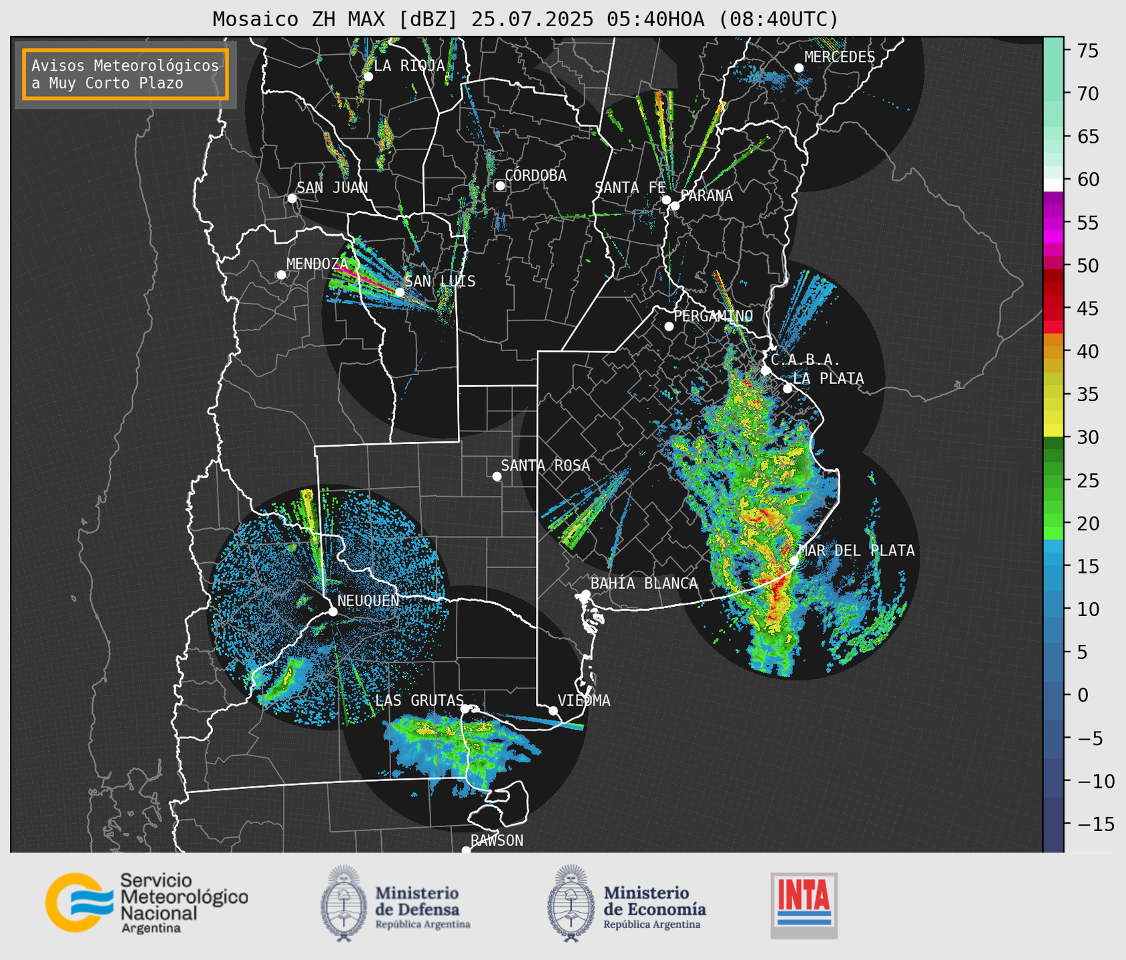This screenshot has width=1126, height=960.
Task: Click the 75 scale label
Action: tap(1087, 51)
